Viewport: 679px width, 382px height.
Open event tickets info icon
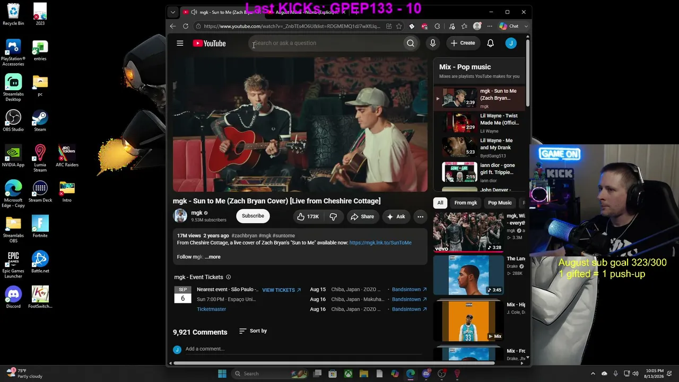click(x=229, y=277)
